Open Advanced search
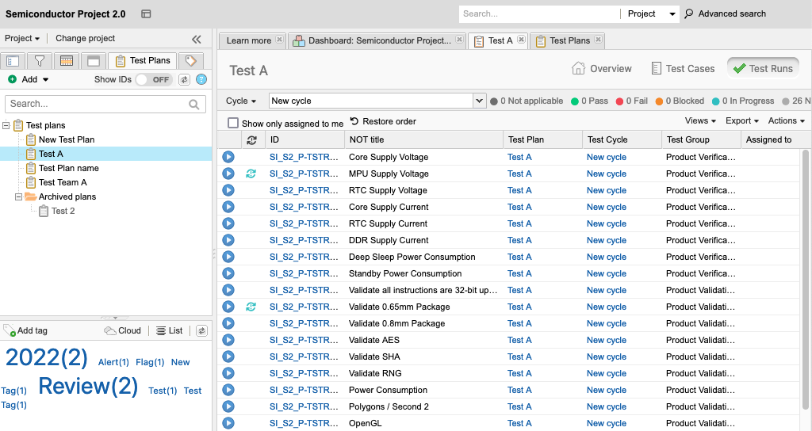 click(725, 14)
